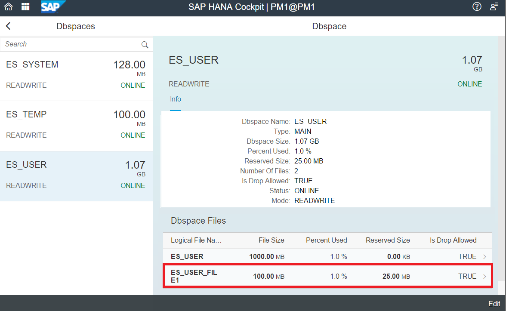Click the 0.00 KB reserved size cell

pos(398,257)
